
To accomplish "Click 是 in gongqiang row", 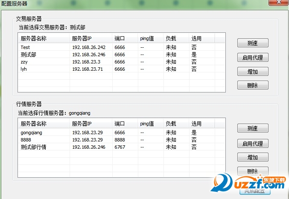I will 194,133.
